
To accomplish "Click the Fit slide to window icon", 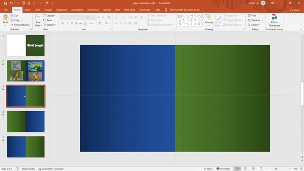I will pos(302,169).
